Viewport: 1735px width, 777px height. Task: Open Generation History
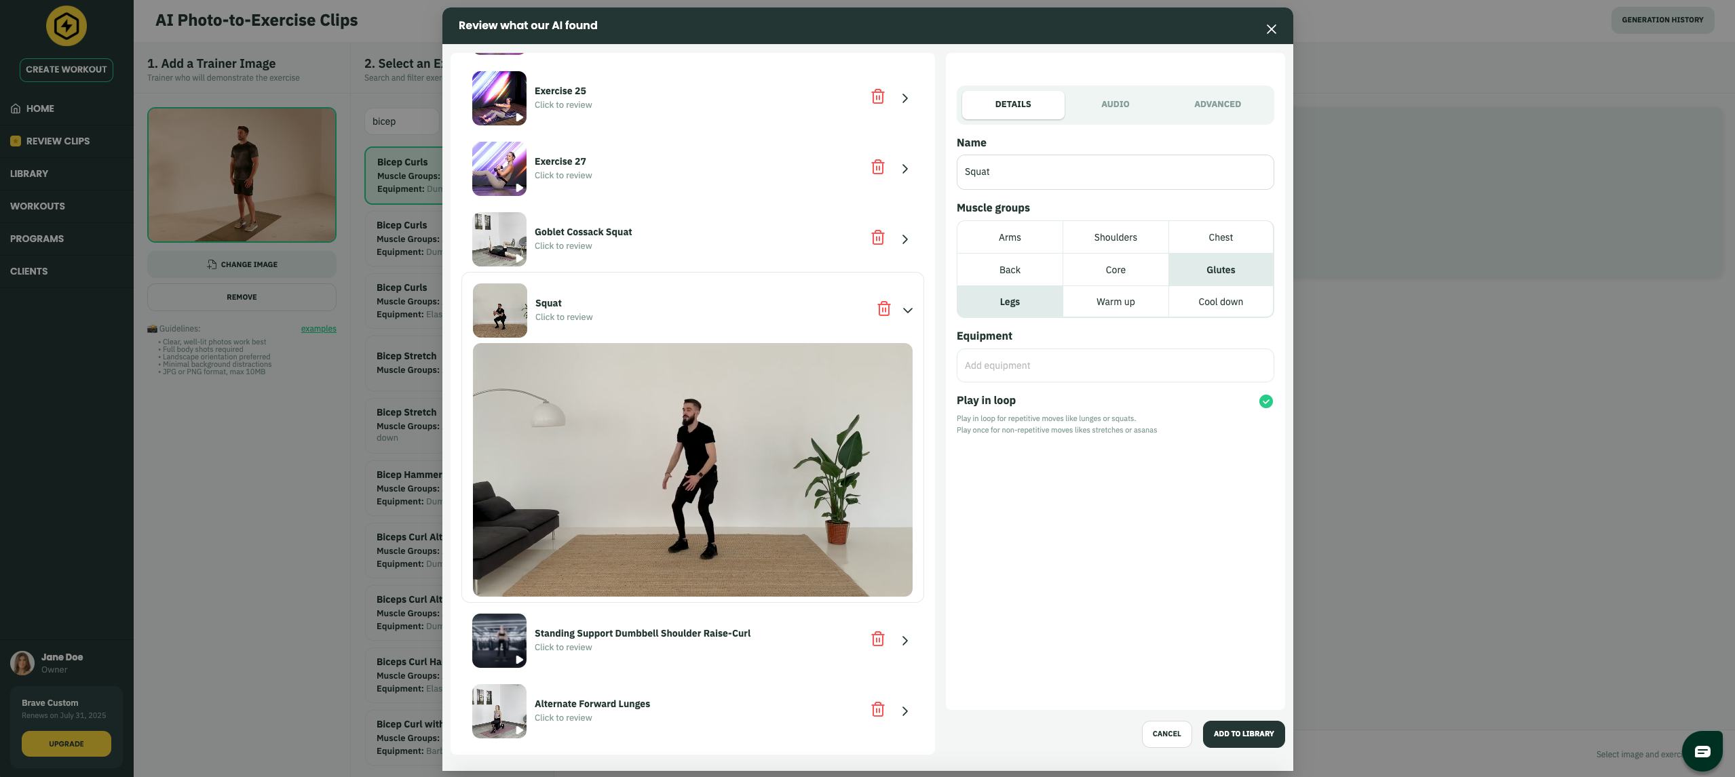[x=1662, y=20]
